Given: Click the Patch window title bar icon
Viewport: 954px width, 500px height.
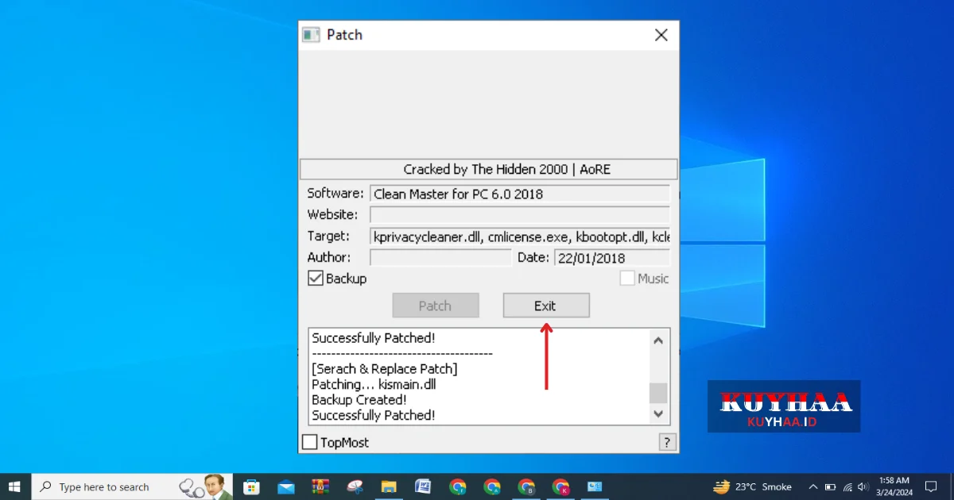Looking at the screenshot, I should tap(311, 35).
